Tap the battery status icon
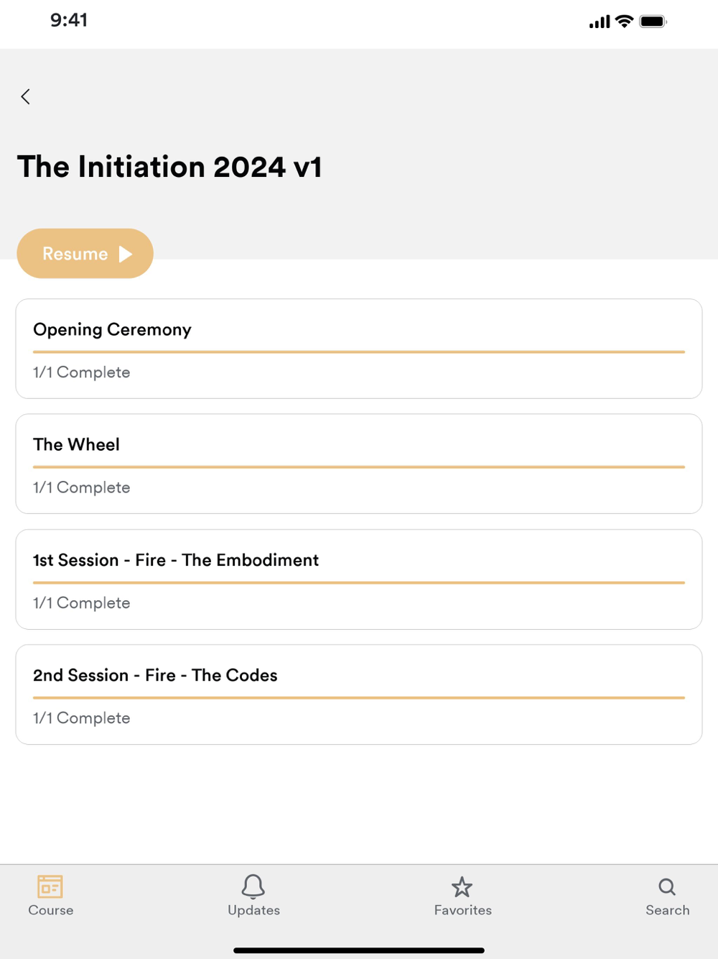This screenshot has height=959, width=718. [653, 22]
